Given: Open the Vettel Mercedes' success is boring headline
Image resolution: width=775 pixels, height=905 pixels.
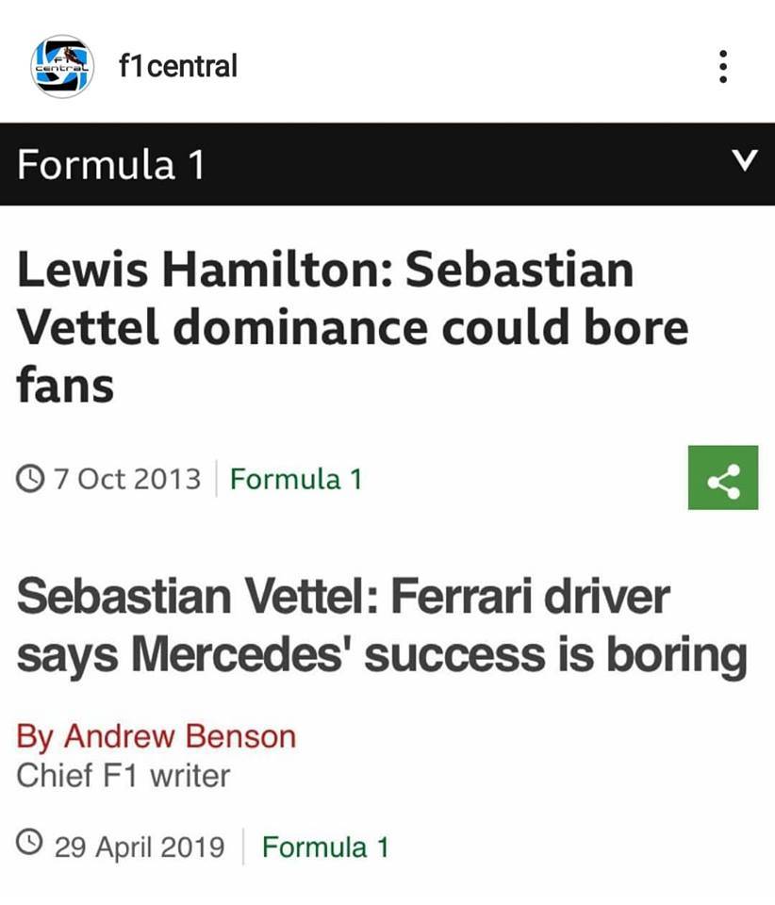Looking at the screenshot, I should 381,625.
